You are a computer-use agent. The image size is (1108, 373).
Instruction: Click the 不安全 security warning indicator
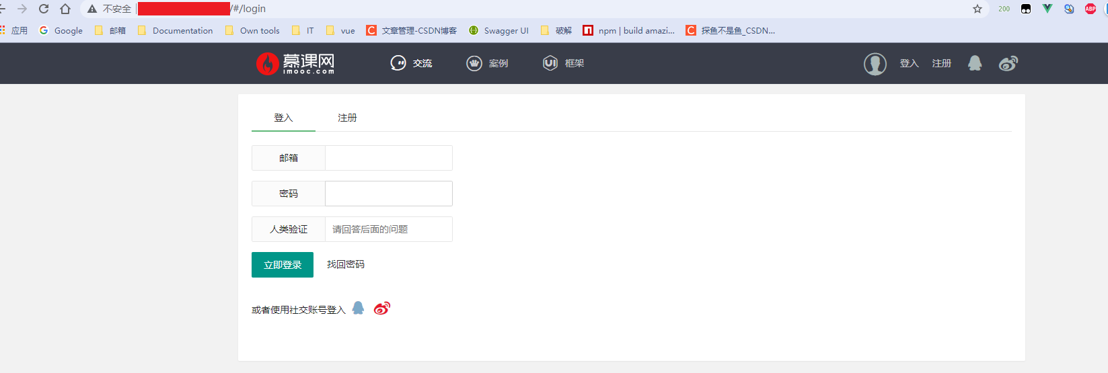109,9
